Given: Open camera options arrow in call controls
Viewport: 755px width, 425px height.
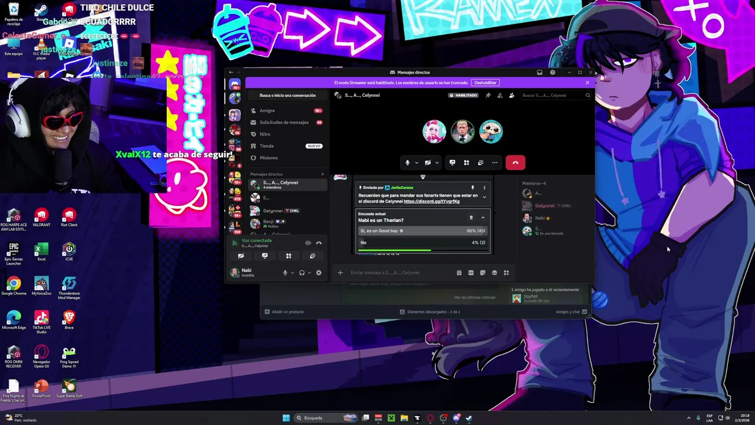Looking at the screenshot, I should 436,163.
